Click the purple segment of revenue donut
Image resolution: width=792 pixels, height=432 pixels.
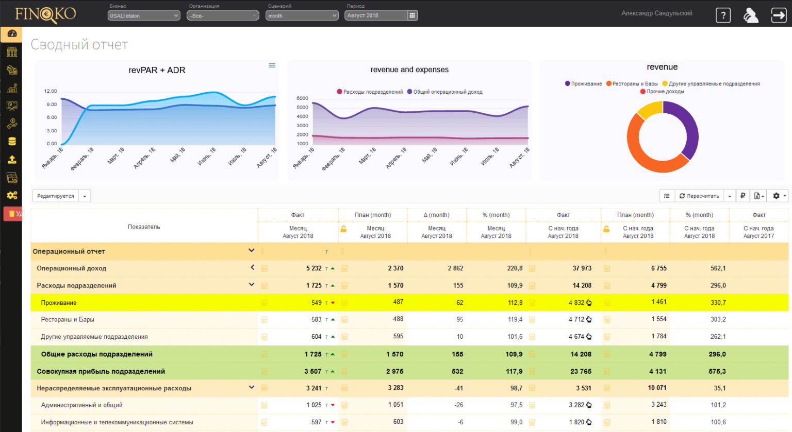tap(691, 129)
